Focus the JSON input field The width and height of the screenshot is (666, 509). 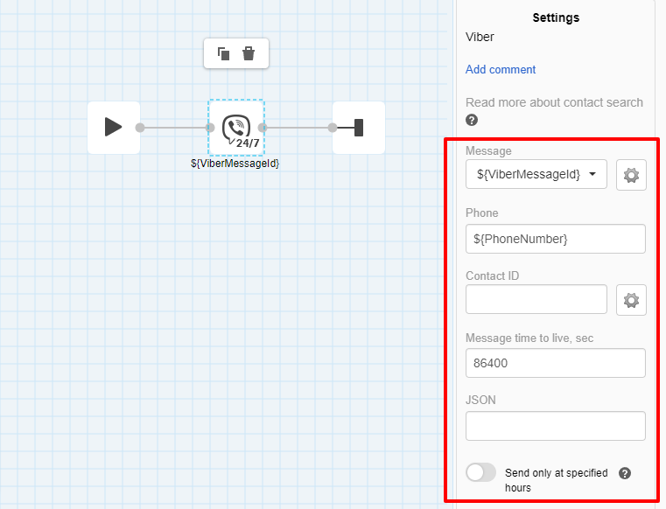click(x=556, y=426)
